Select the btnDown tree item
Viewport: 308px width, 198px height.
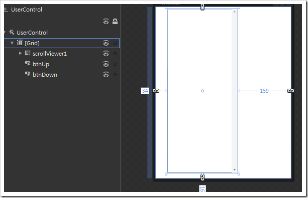click(x=45, y=75)
